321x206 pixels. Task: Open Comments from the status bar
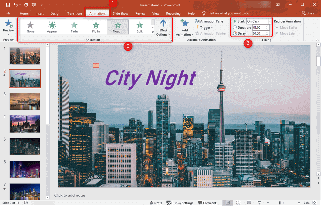[208, 203]
